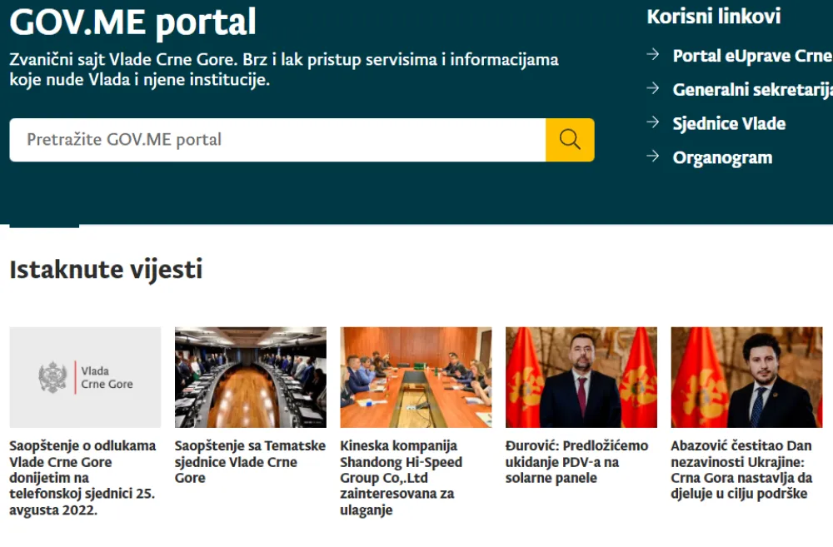Image resolution: width=833 pixels, height=547 pixels.
Task: Open headline about telefonska sjednica 25. avgusta
Action: (82, 478)
